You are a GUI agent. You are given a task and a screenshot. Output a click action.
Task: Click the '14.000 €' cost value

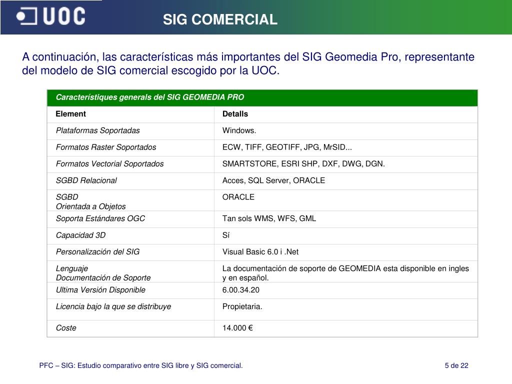pyautogui.click(x=237, y=328)
